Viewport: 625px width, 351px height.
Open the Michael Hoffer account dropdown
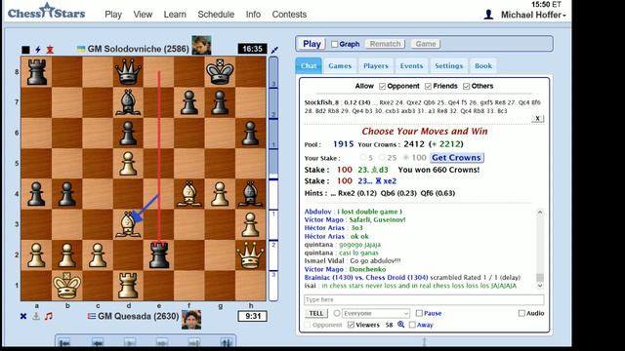(533, 15)
